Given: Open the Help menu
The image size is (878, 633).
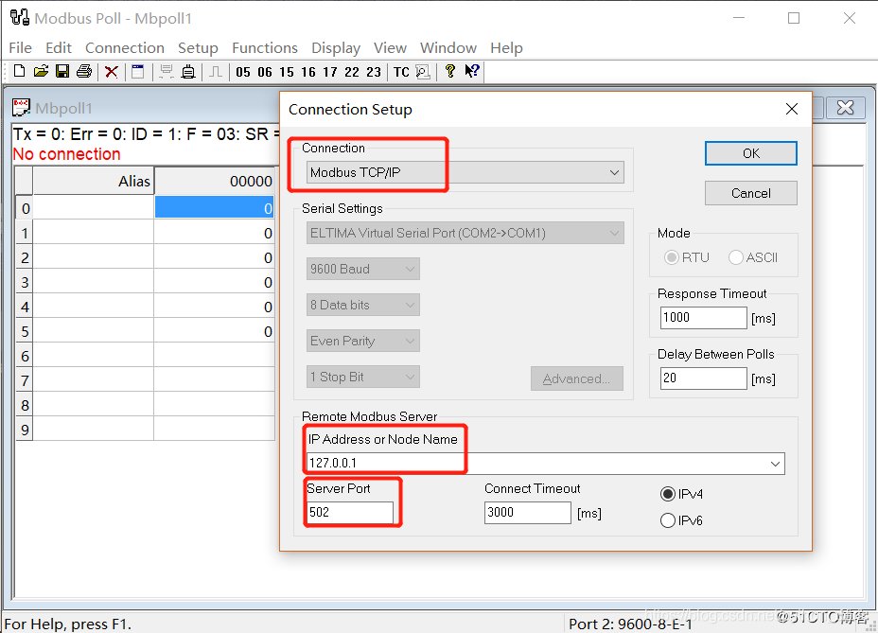Looking at the screenshot, I should pyautogui.click(x=506, y=48).
